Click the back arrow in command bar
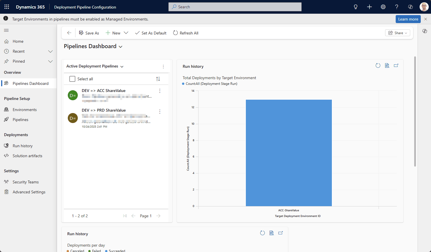Viewport: 431px width, 252px height. [69, 33]
